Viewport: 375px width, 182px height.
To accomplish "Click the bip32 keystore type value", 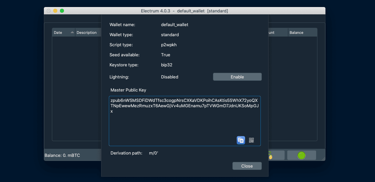I will [167, 65].
